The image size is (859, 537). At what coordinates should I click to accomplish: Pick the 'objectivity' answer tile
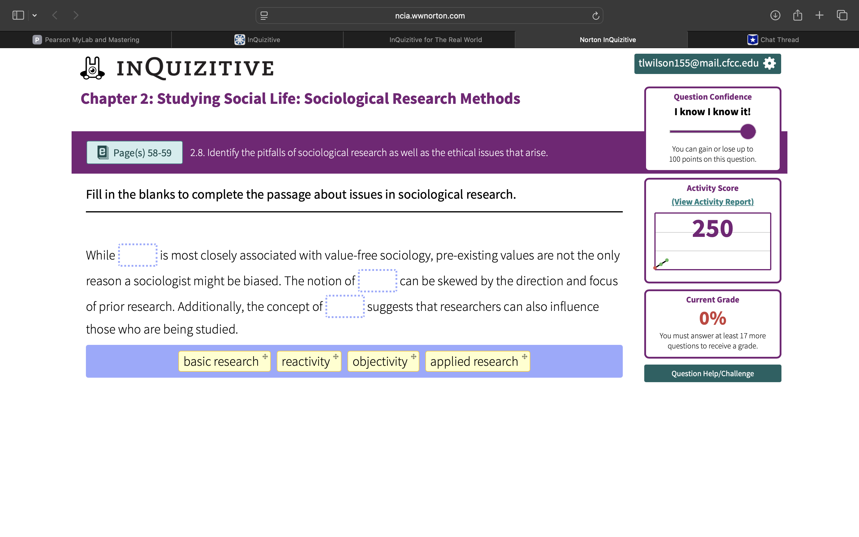coord(383,362)
